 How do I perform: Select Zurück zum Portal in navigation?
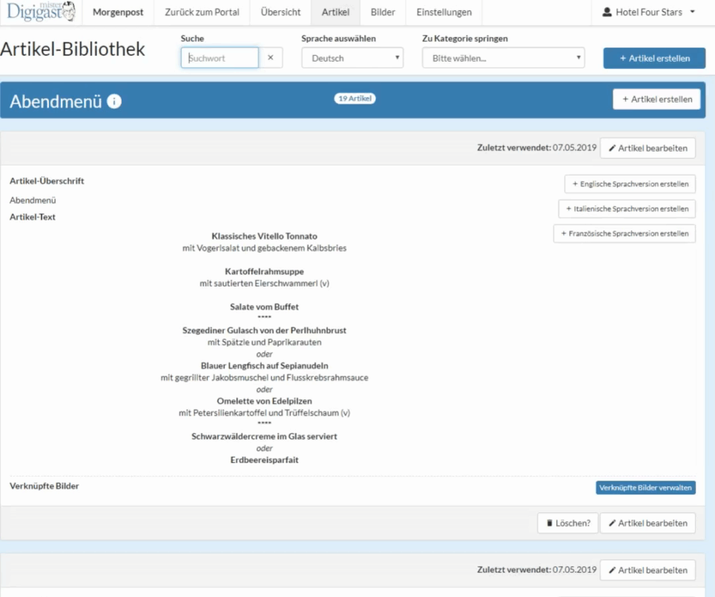point(202,13)
